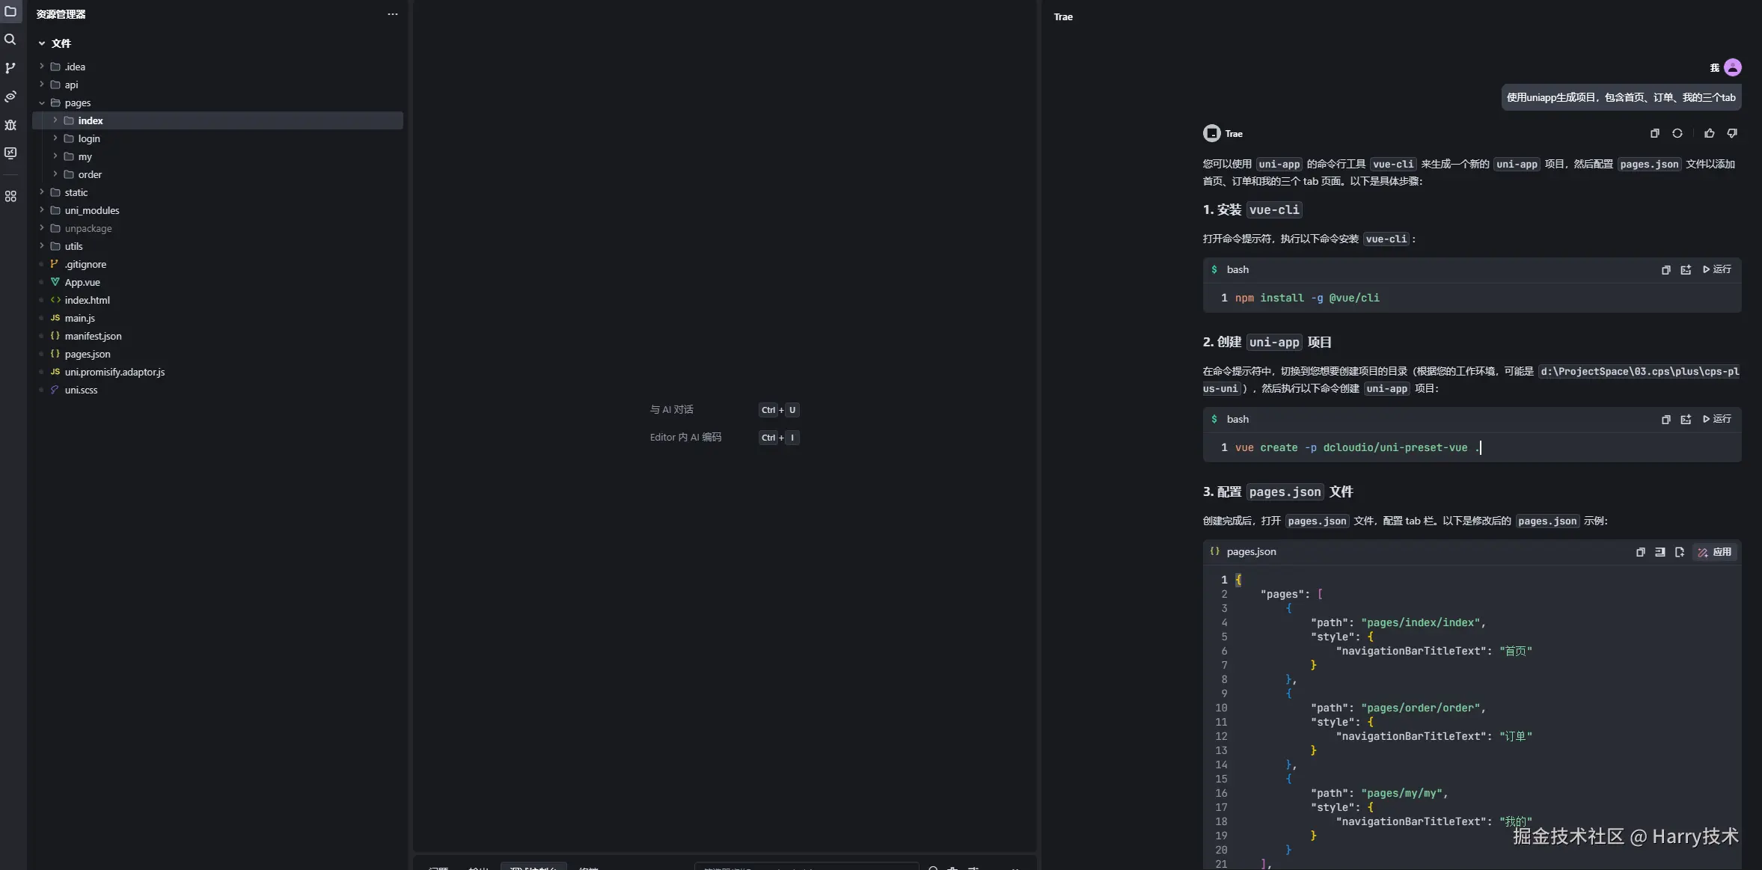This screenshot has height=870, width=1762.
Task: Apply the pages.json code with 应用
Action: pos(1715,552)
